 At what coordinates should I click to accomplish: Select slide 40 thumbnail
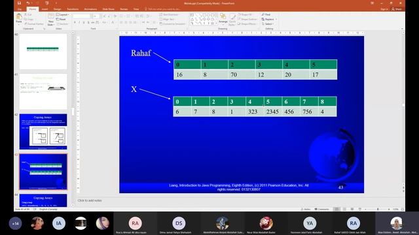pos(43,52)
